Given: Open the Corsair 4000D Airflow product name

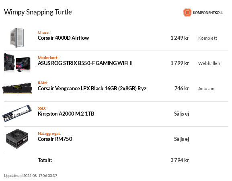Looking at the screenshot, I should click(x=63, y=38).
